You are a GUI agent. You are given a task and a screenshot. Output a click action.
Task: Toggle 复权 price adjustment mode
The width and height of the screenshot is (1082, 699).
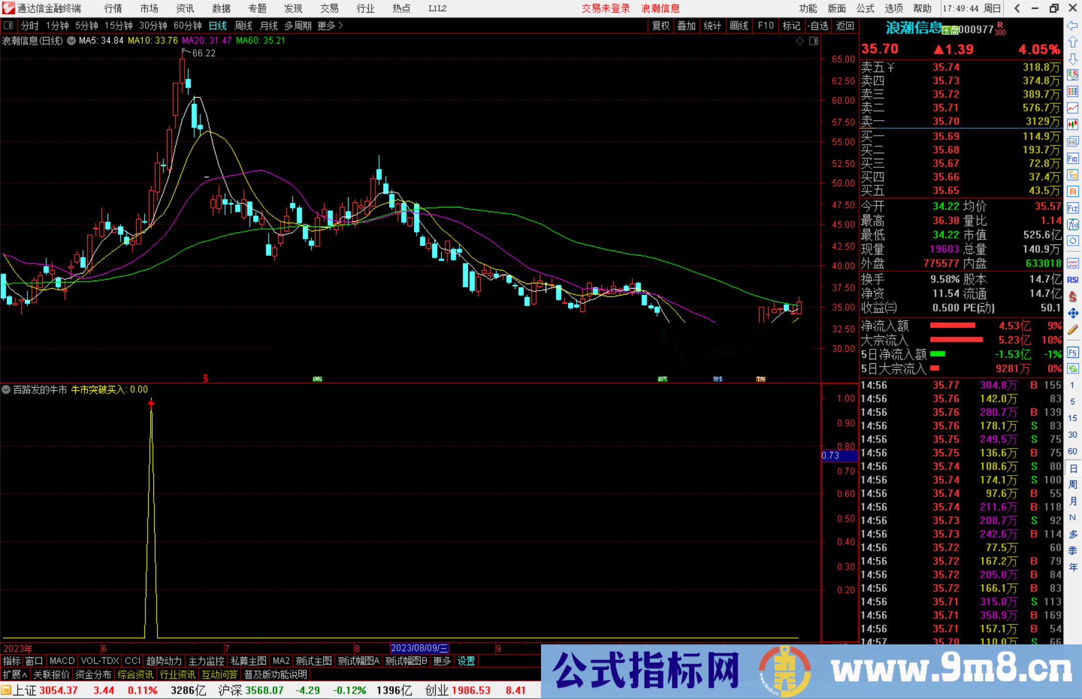tap(660, 26)
